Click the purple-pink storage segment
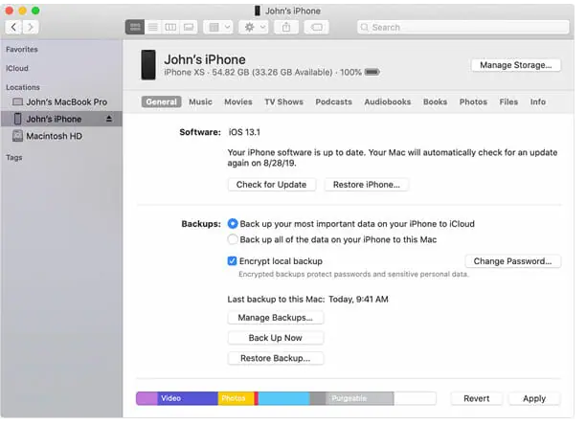Image resolution: width=586 pixels, height=425 pixels. pyautogui.click(x=146, y=398)
